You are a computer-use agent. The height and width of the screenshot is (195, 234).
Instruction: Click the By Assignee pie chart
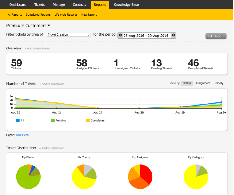coord(140,177)
